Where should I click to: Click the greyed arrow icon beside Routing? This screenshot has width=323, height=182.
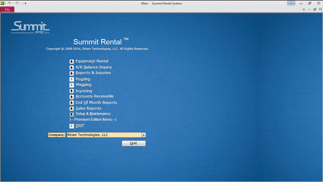[x=71, y=79]
